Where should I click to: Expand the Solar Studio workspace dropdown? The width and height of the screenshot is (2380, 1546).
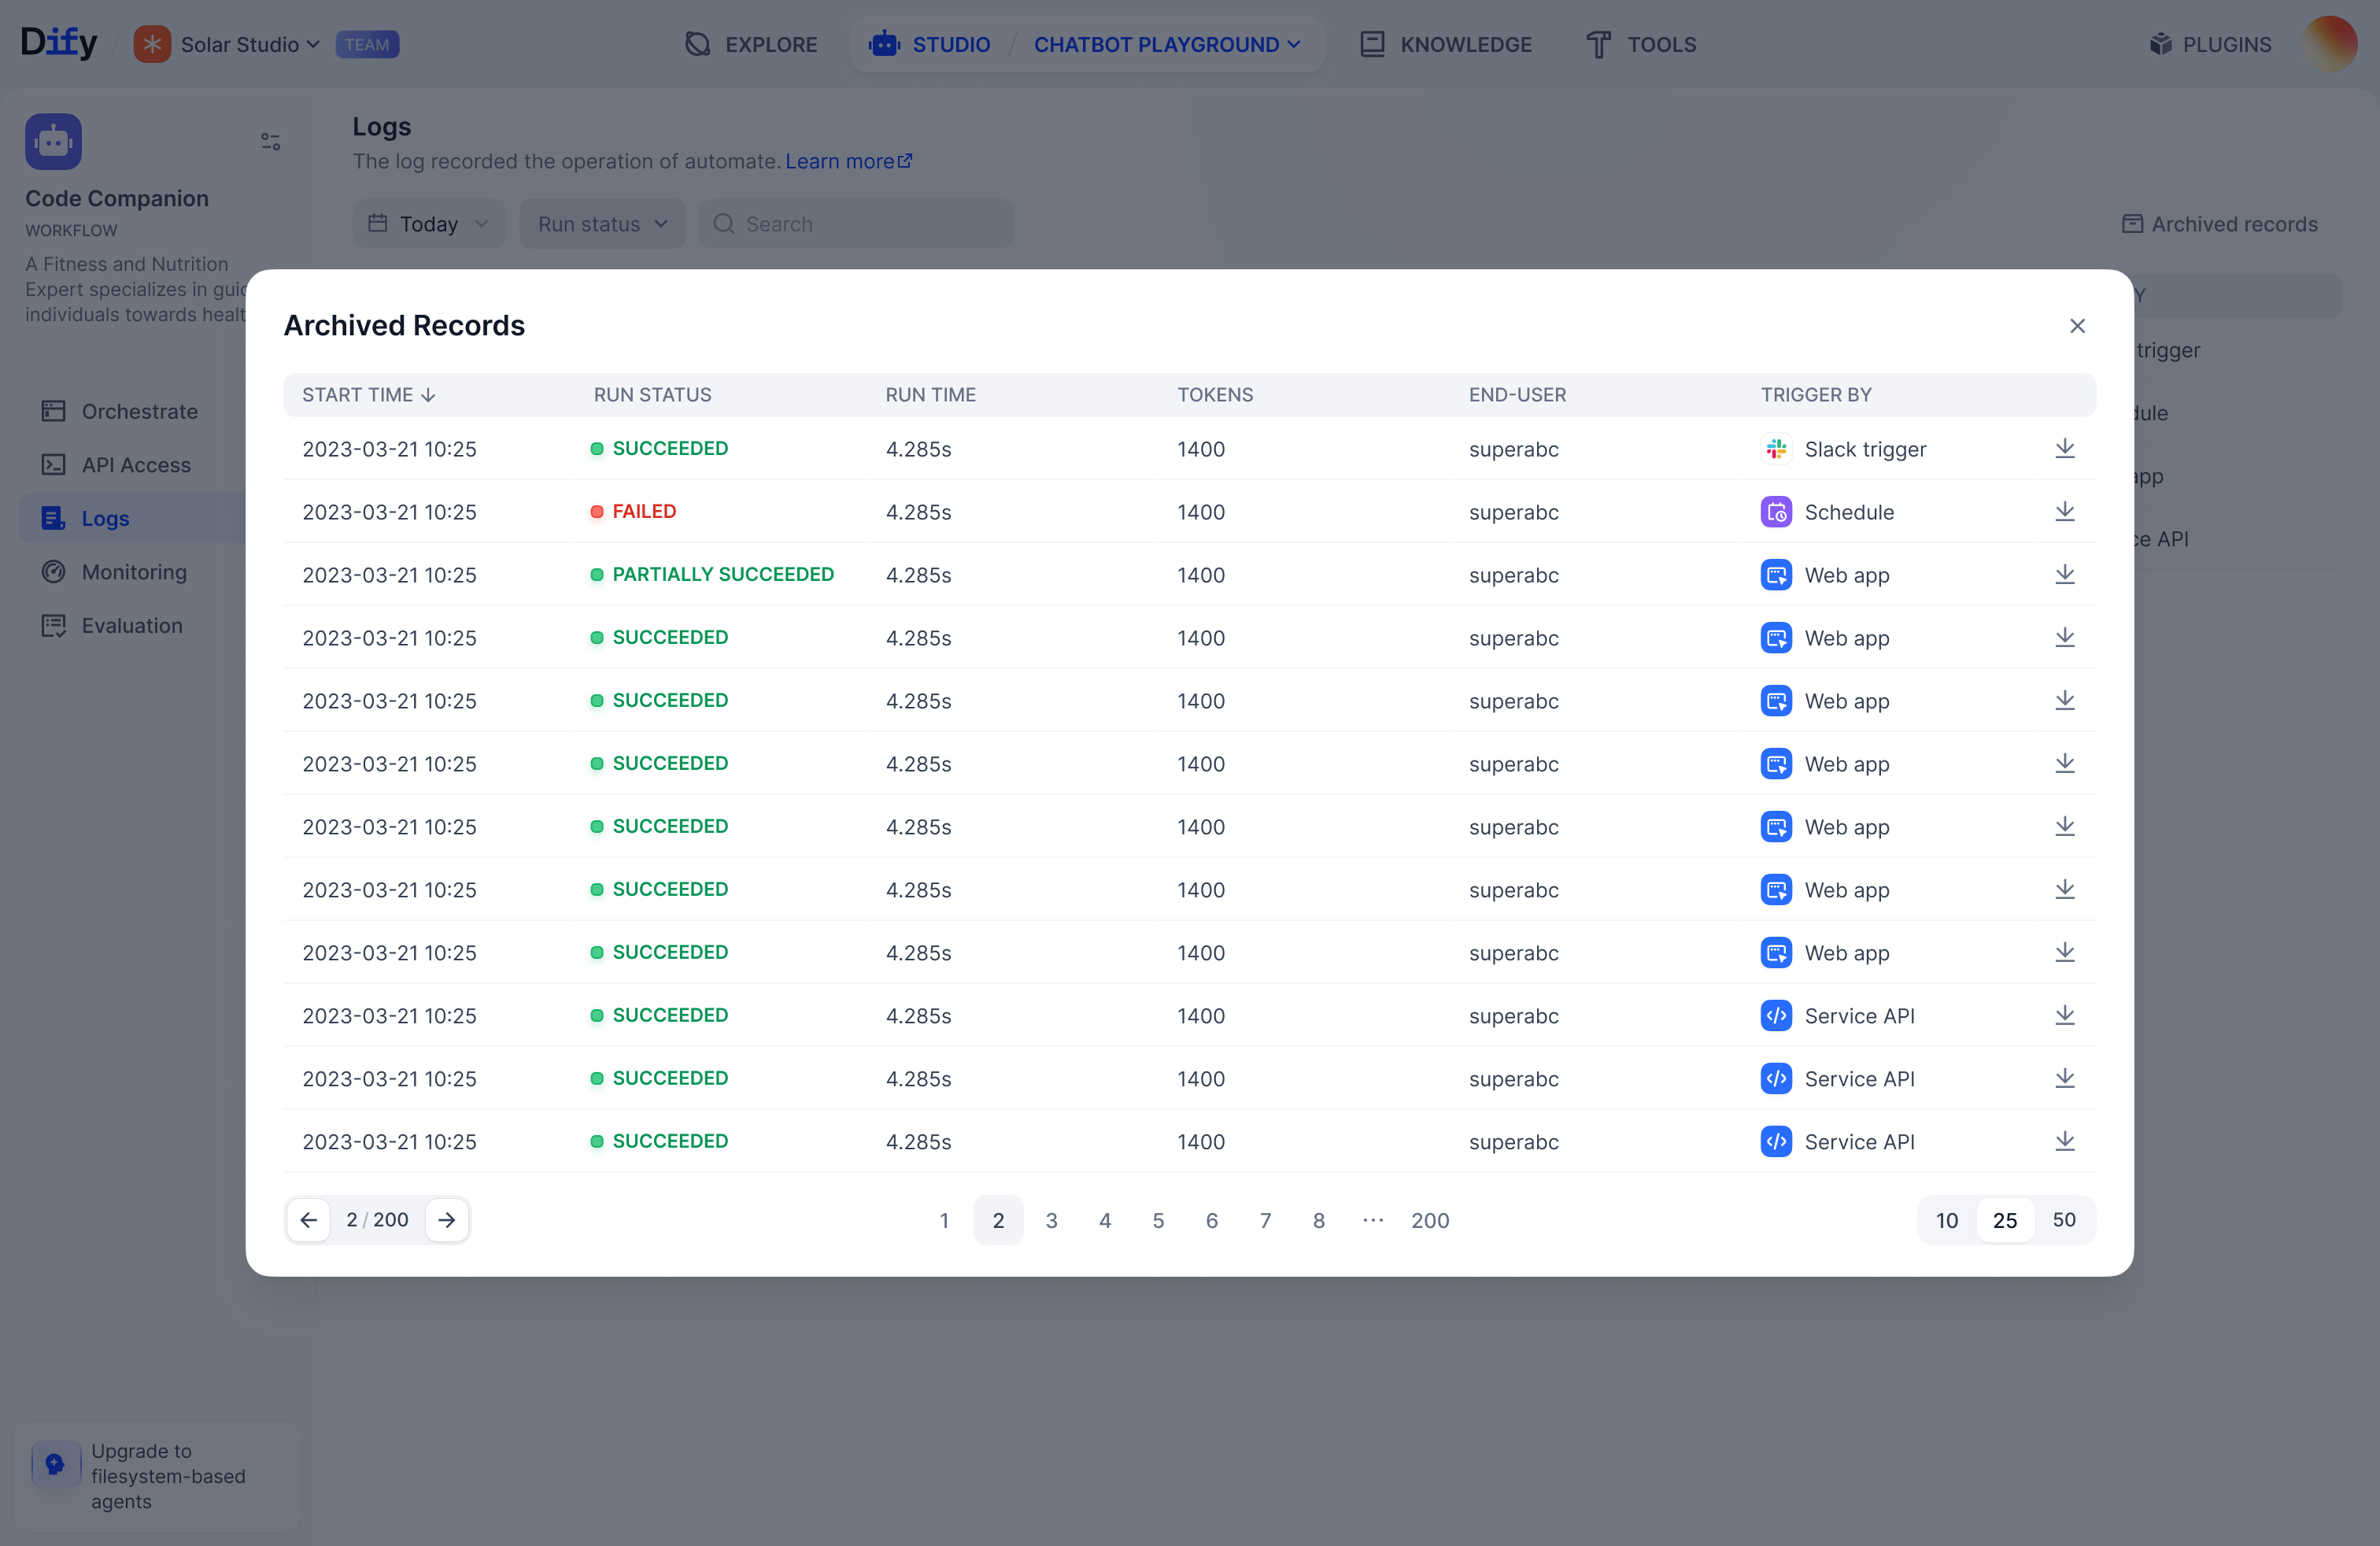(250, 44)
